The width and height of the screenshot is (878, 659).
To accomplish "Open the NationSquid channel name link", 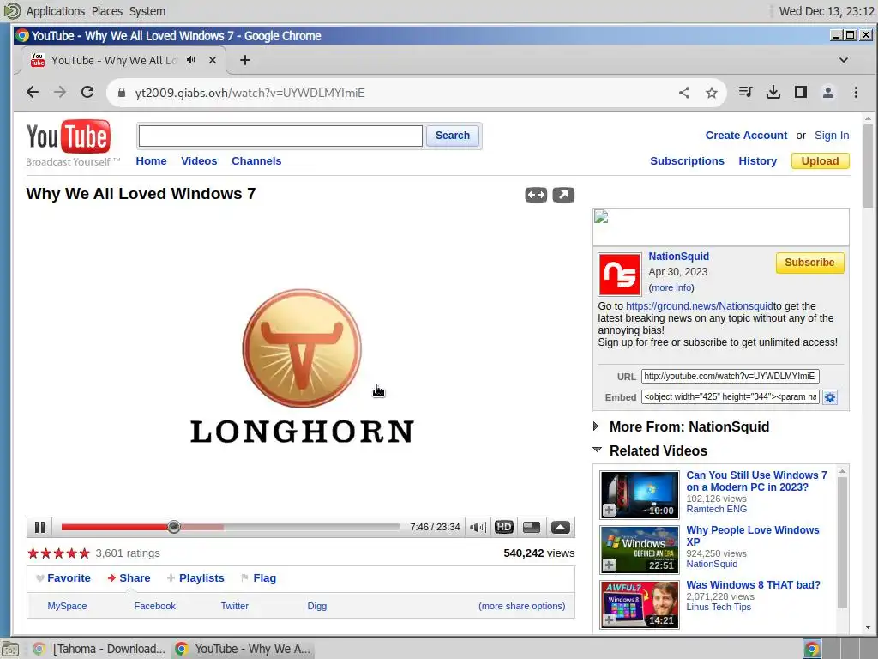I will [679, 257].
